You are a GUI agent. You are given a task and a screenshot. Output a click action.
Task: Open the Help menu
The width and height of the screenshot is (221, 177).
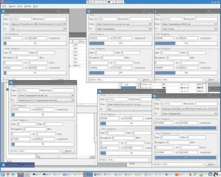pos(35,6)
